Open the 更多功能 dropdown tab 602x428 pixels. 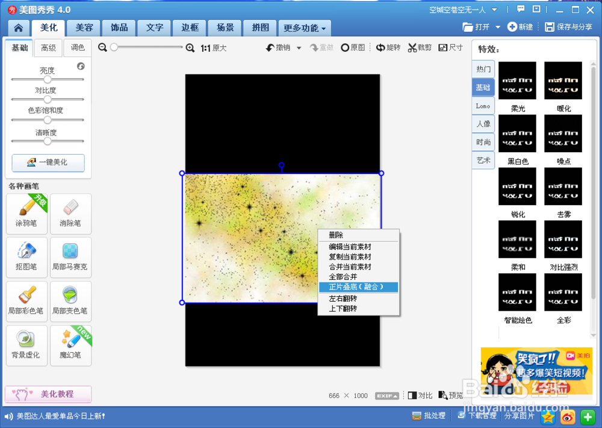pyautogui.click(x=305, y=28)
